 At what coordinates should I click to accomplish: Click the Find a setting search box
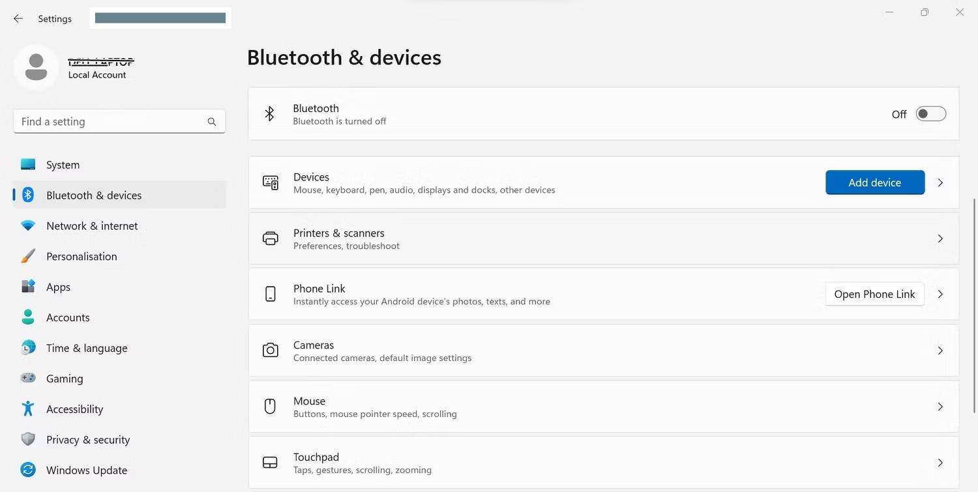point(111,122)
